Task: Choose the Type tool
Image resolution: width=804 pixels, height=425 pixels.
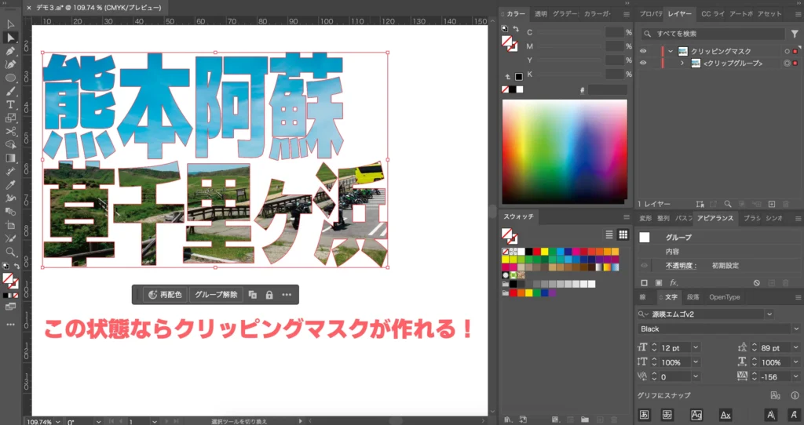Action: pyautogui.click(x=11, y=104)
